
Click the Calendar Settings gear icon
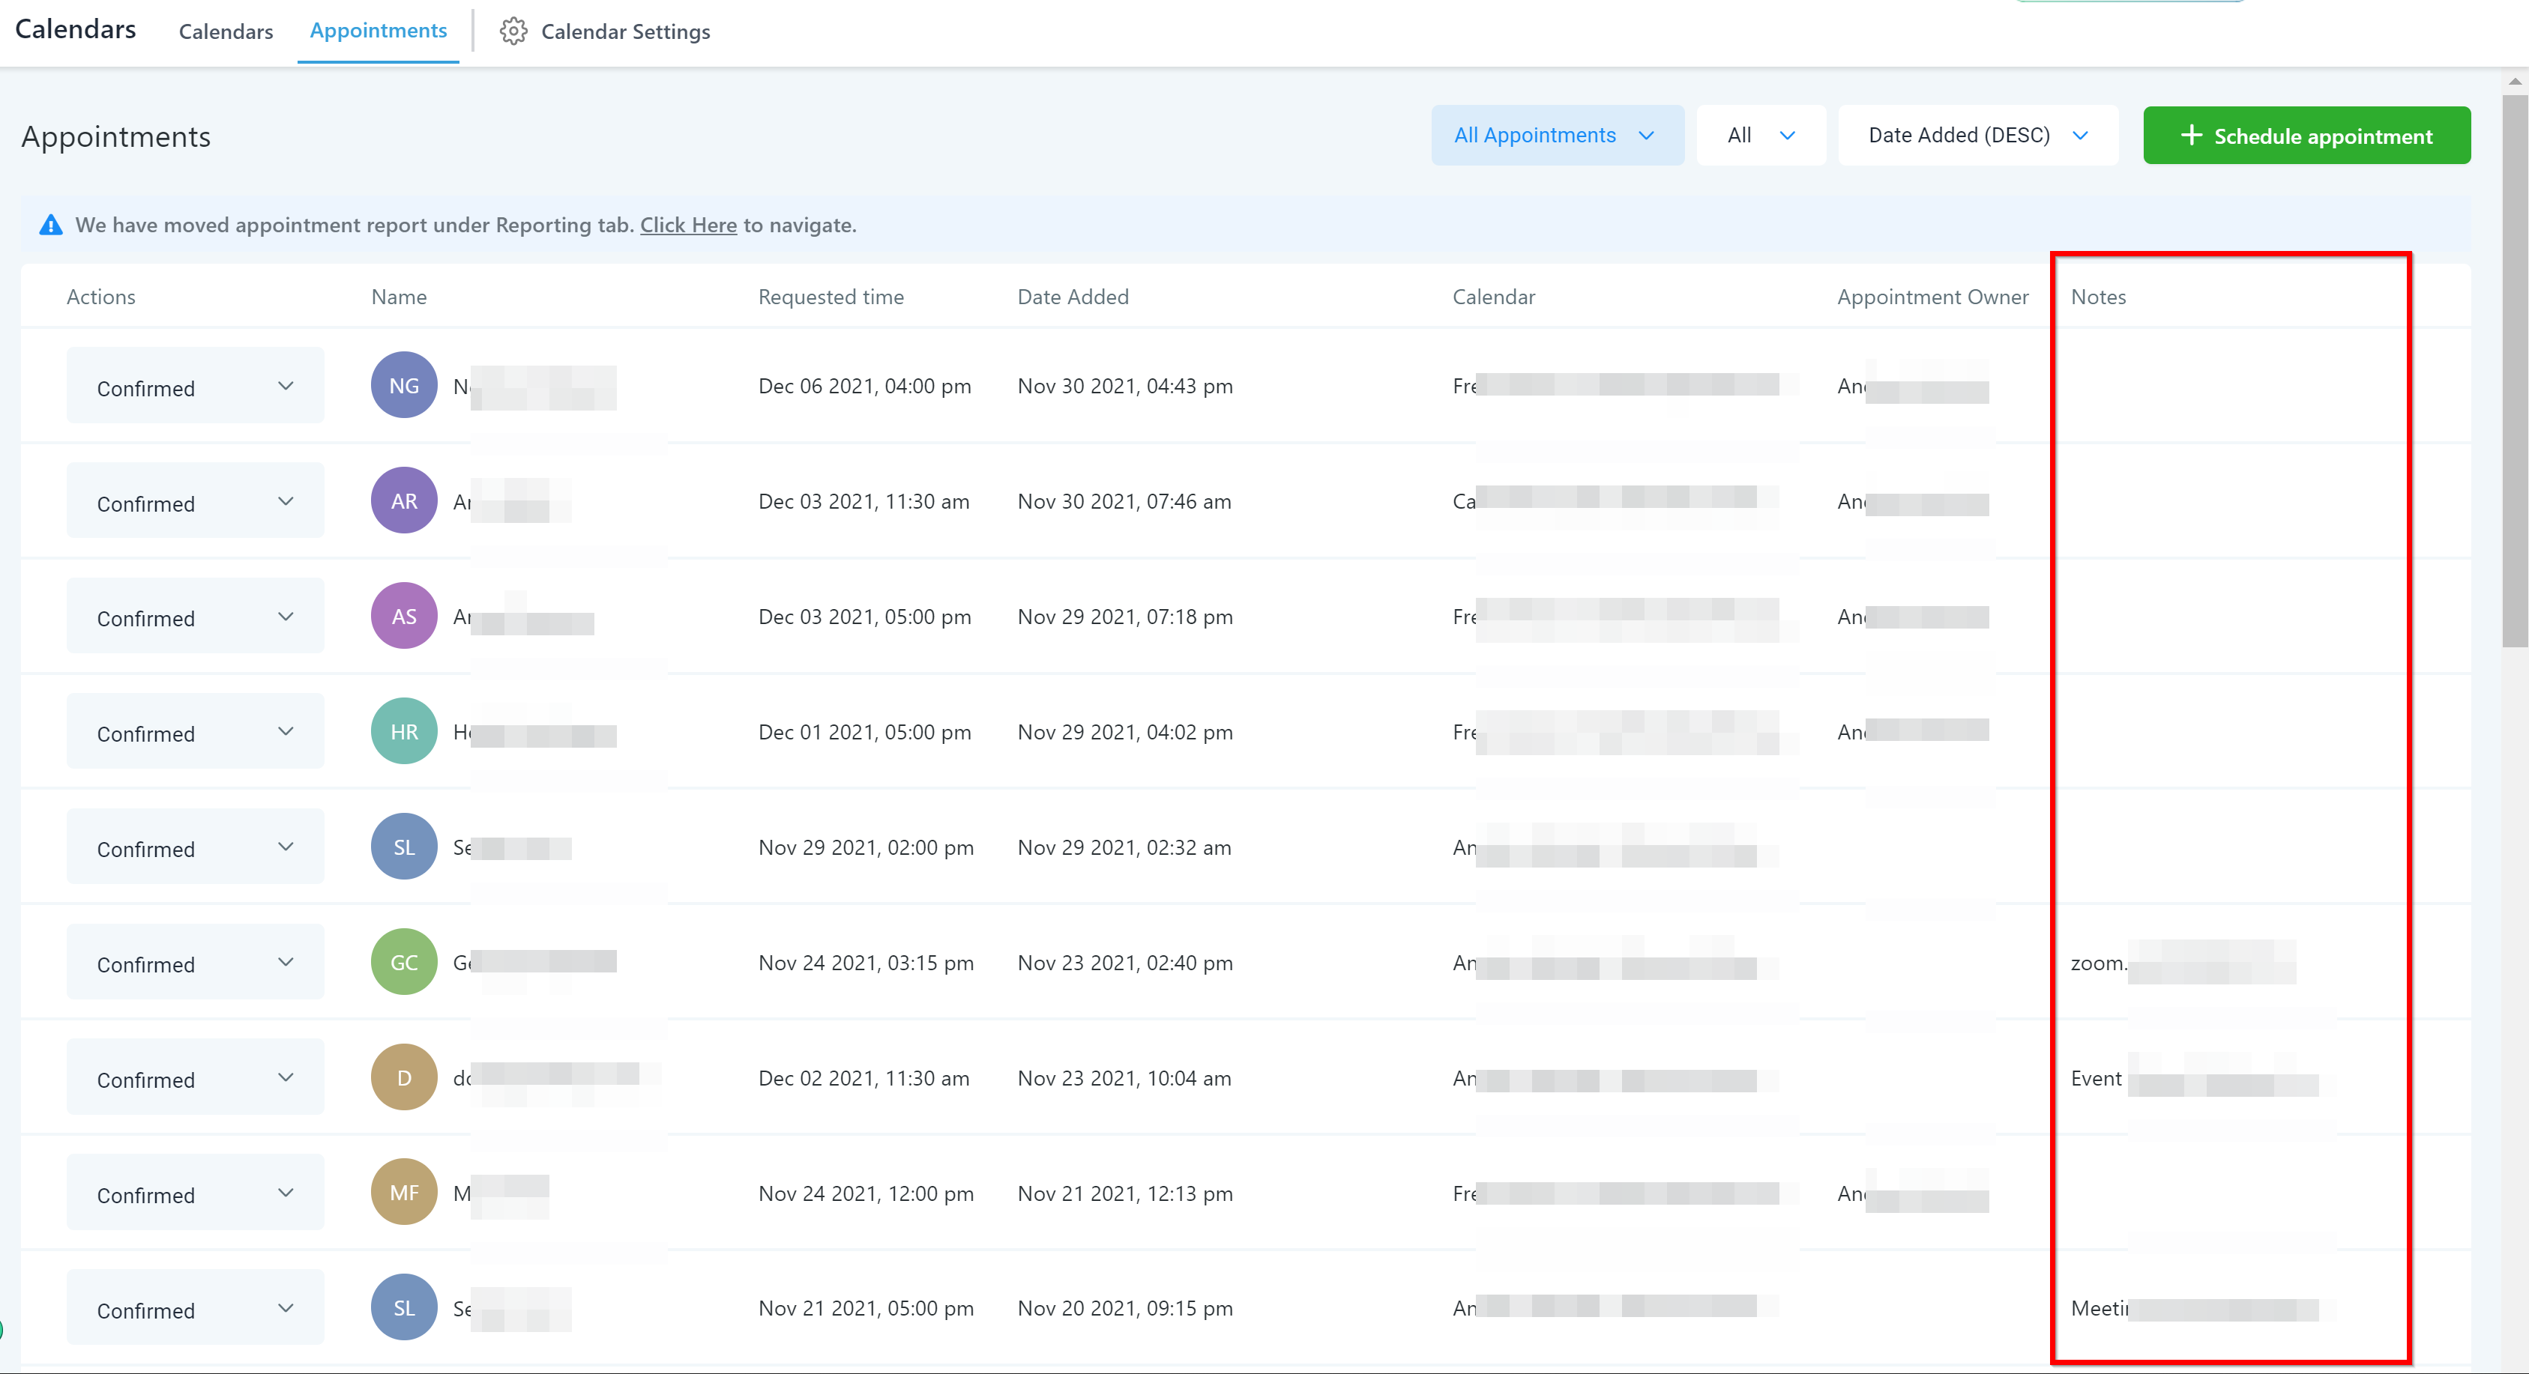(x=513, y=31)
